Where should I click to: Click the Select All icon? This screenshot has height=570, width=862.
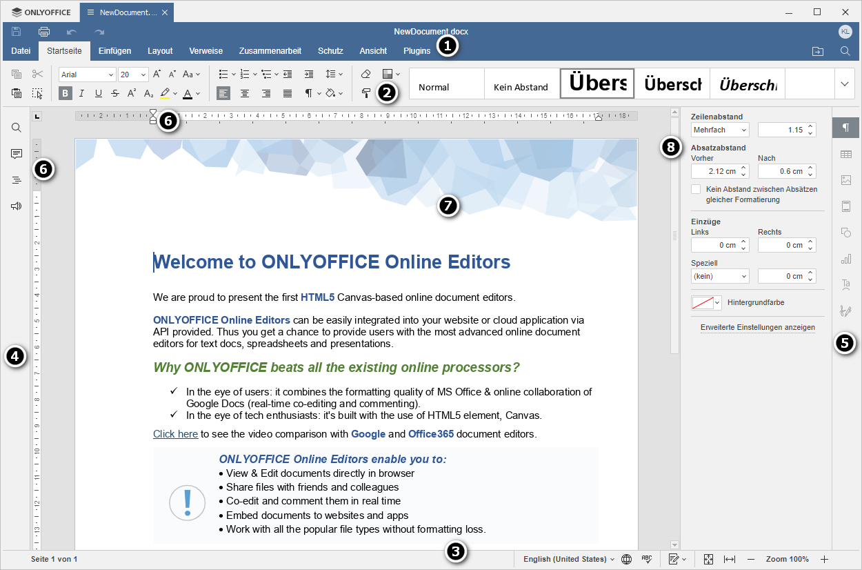tap(37, 93)
